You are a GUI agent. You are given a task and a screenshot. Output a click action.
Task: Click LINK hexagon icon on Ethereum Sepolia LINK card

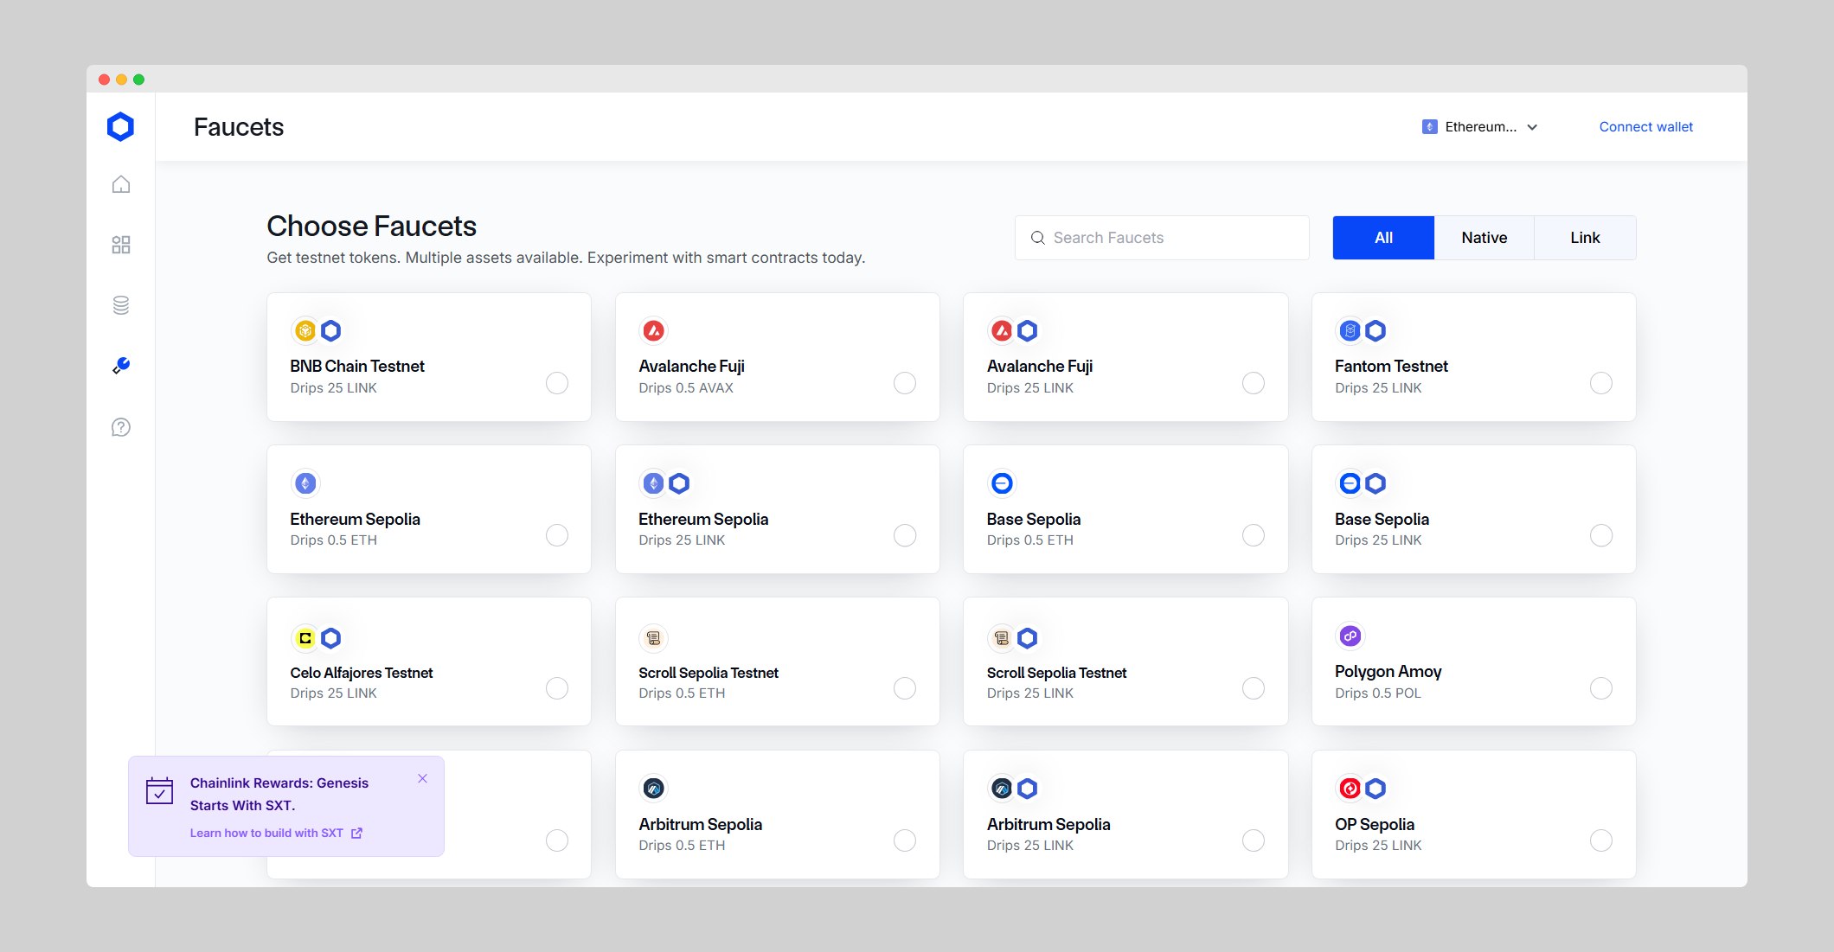679,483
